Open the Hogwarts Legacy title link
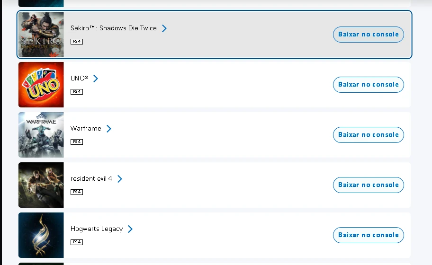The height and width of the screenshot is (265, 432). (x=97, y=229)
